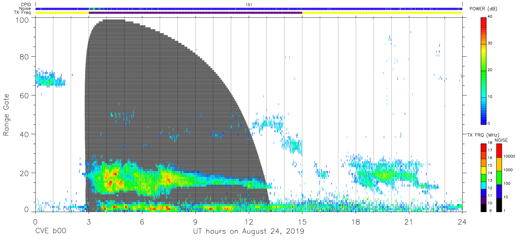Screen dimensions: 520x240
Task: Click the 3 tick on UT hours axis
Action: click(x=89, y=221)
